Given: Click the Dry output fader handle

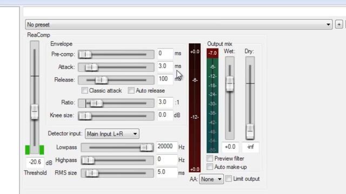Looking at the screenshot, I should tap(250, 131).
